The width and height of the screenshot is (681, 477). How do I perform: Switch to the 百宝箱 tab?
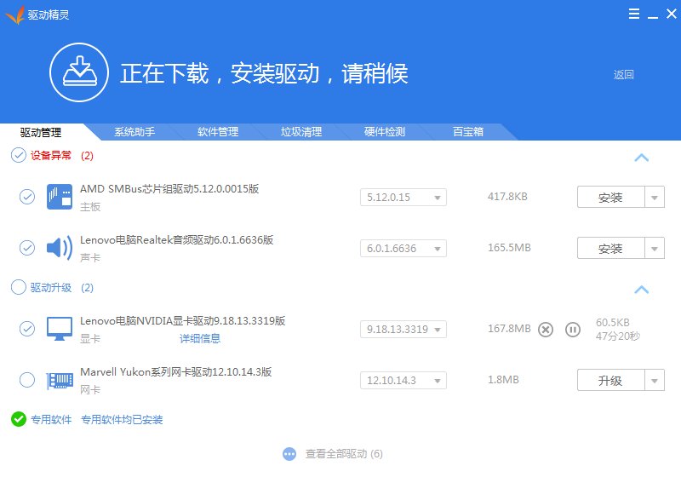pyautogui.click(x=468, y=132)
